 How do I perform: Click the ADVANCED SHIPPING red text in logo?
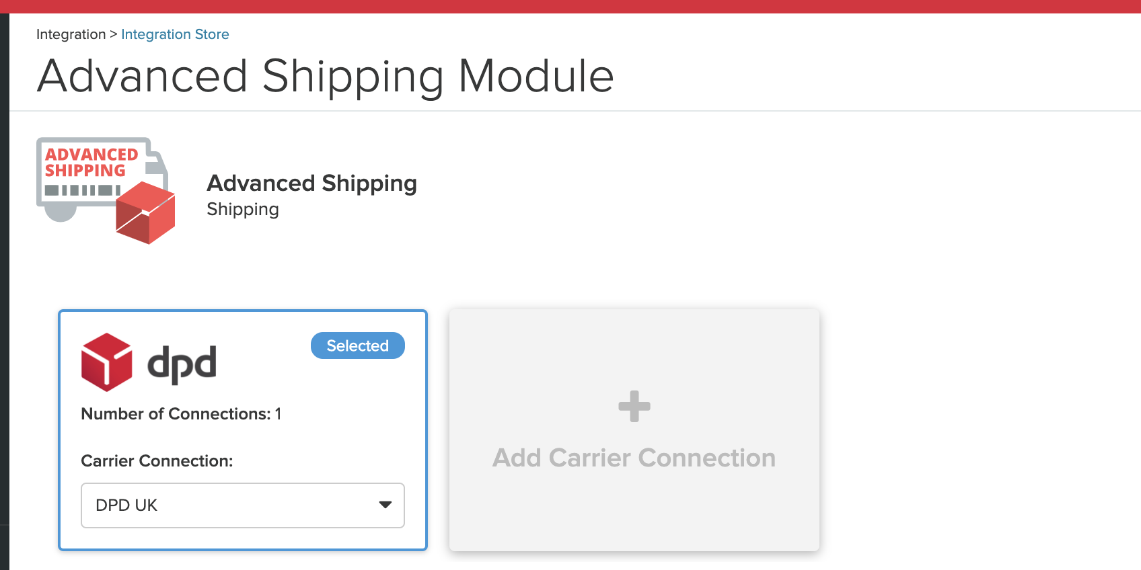pyautogui.click(x=91, y=163)
